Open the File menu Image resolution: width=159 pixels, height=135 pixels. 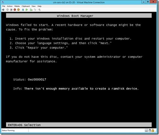tap(3, 6)
